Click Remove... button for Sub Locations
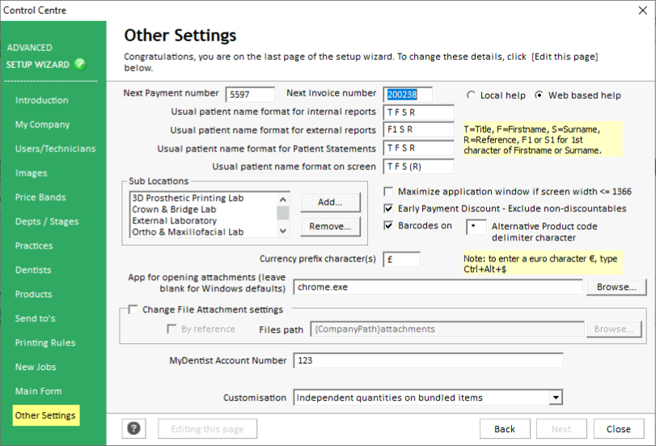Screen dimensions: 656x446 [x=330, y=227]
